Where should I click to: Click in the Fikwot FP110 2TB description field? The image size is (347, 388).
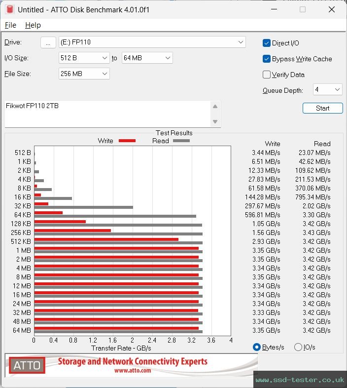(x=107, y=114)
